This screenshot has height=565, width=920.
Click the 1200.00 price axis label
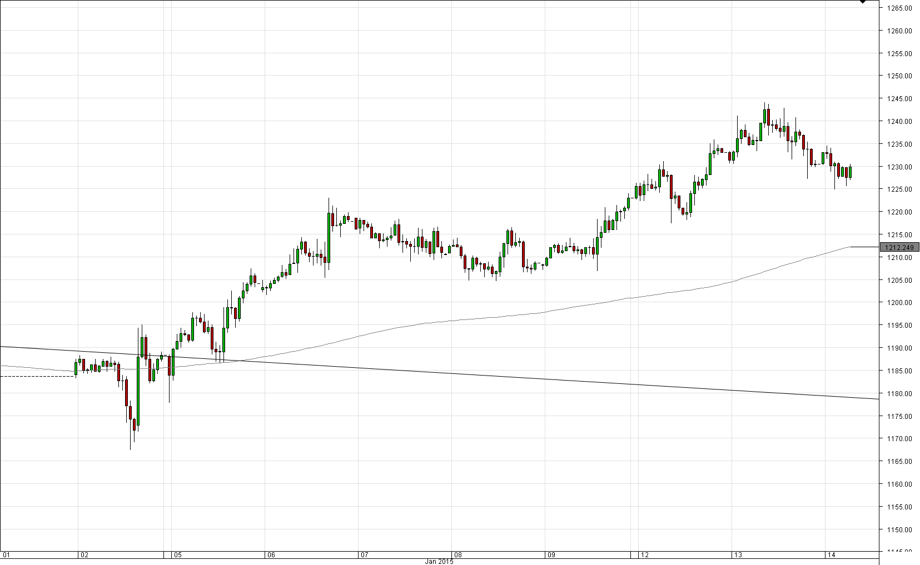click(x=899, y=303)
